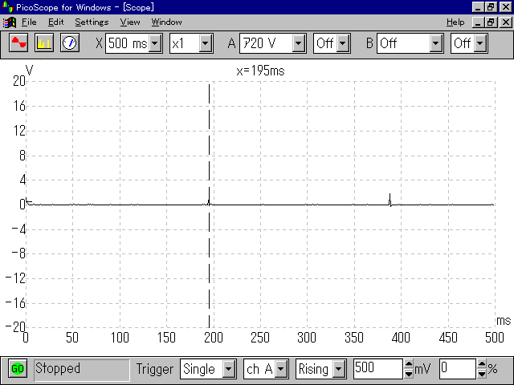
Task: Open the View menu
Action: (x=130, y=22)
